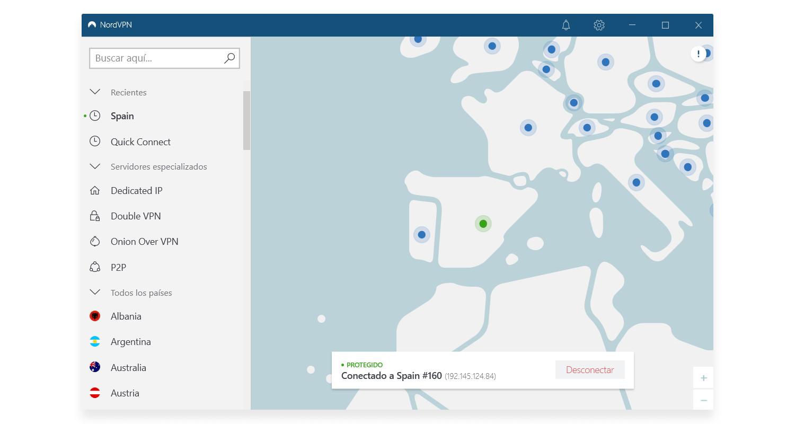The width and height of the screenshot is (795, 424).
Task: Collapse the Recientes section
Action: tap(95, 92)
